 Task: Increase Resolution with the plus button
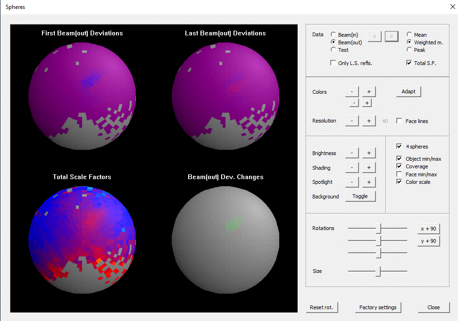click(369, 121)
